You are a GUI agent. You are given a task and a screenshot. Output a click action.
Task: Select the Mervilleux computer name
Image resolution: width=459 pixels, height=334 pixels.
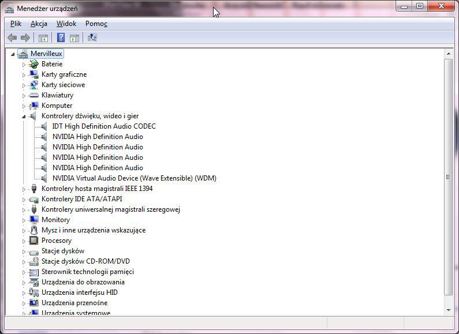(46, 54)
